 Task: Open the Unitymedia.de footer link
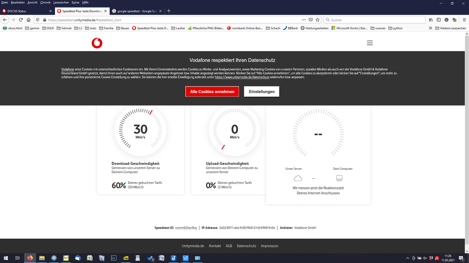tap(193, 246)
